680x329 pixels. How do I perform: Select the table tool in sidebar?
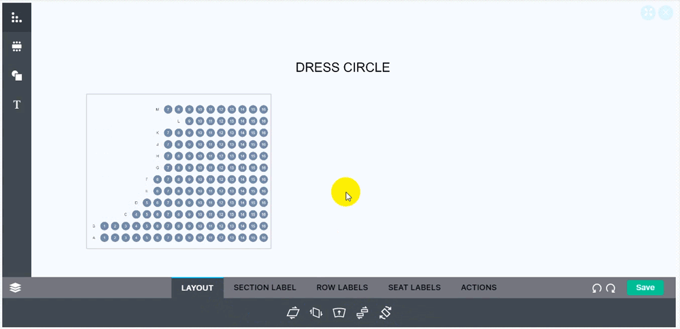click(x=16, y=46)
